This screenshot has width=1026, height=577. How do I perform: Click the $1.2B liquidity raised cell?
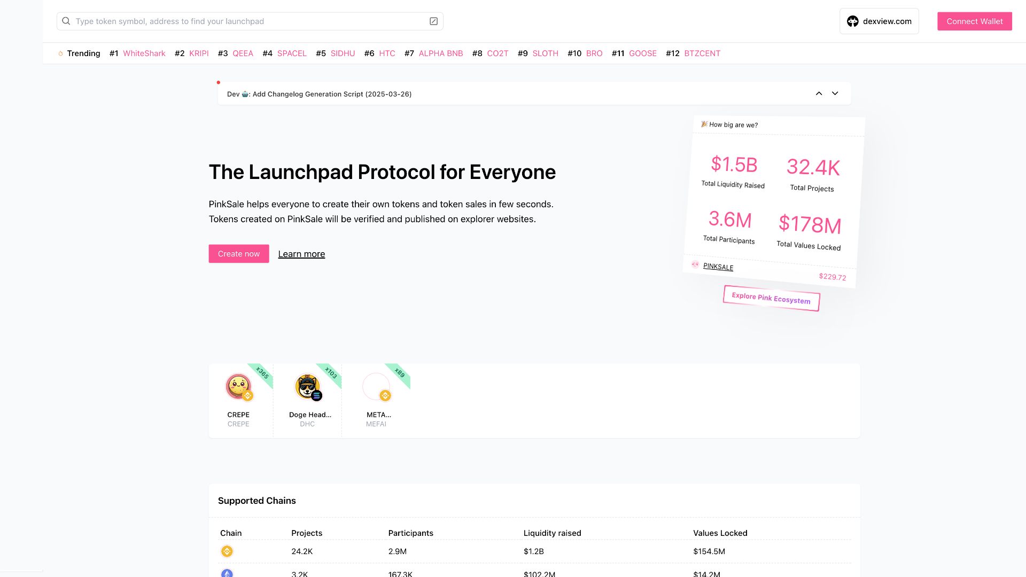(x=534, y=551)
